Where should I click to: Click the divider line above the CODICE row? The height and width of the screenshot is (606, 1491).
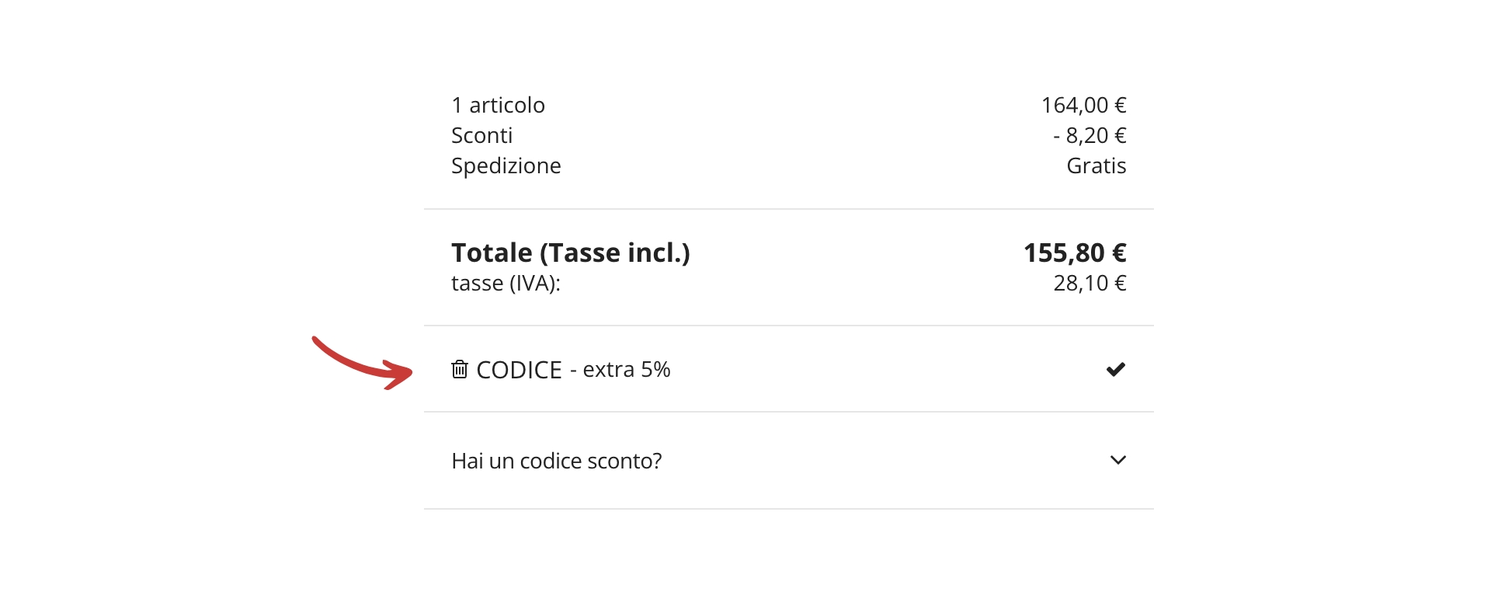point(788,326)
